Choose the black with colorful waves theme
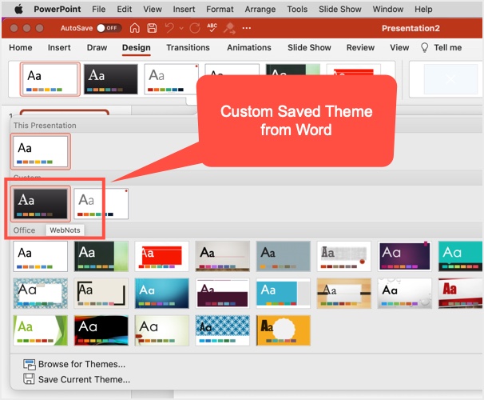This screenshot has width=484, height=400. pos(101,330)
